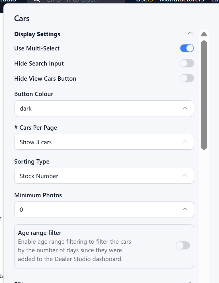
Task: Click the scrollbar up arrow
Action: pyautogui.click(x=204, y=34)
